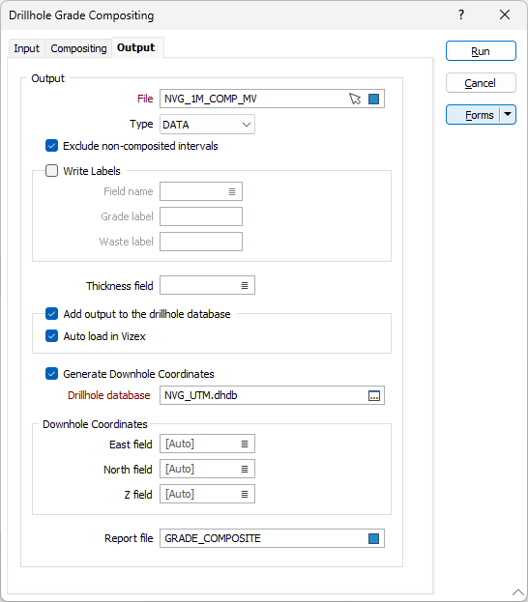Uncheck Exclude non-composited intervals
528x602 pixels.
coord(51,146)
